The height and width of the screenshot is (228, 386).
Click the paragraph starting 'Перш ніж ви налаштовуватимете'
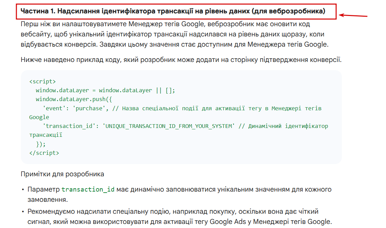(x=175, y=34)
